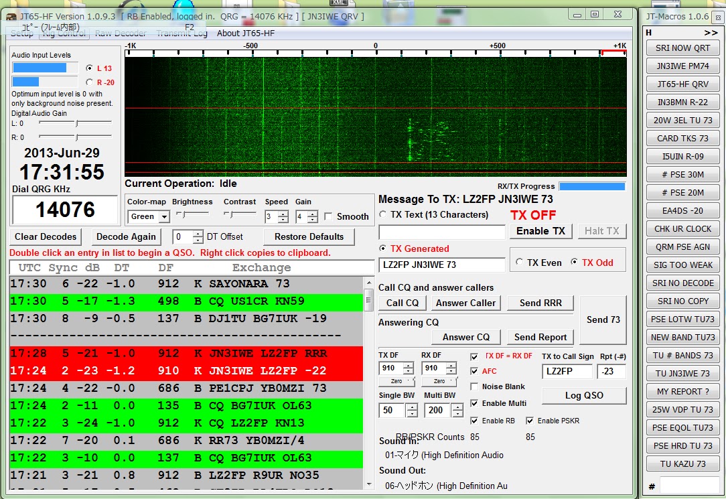Toggle the Enable Multi checkbox
This screenshot has height=499, width=726.
474,403
